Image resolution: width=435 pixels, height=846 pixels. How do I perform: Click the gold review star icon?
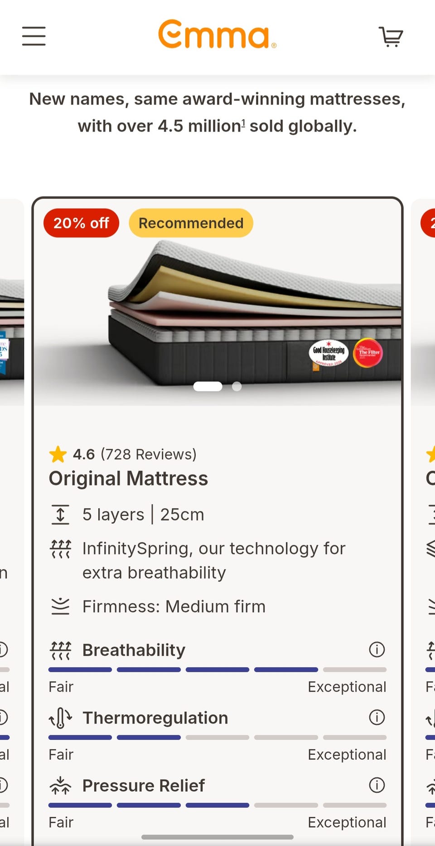(58, 454)
